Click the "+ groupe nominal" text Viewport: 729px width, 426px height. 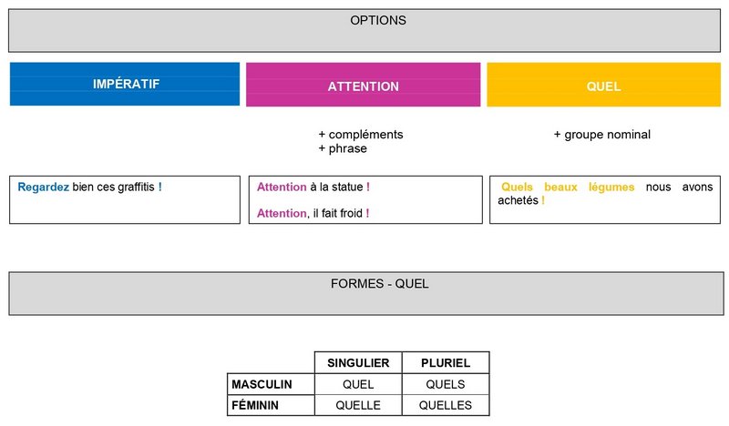(602, 135)
